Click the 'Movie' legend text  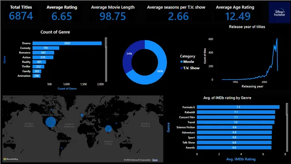tap(189, 62)
